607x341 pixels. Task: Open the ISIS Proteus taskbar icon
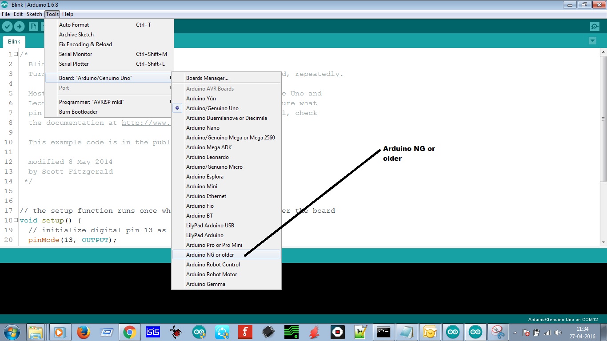152,332
